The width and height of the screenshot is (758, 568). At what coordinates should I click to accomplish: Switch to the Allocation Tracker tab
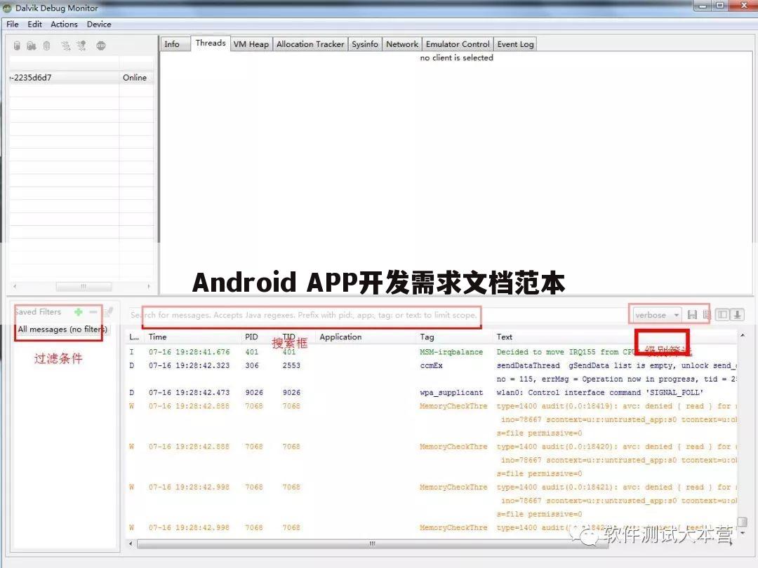[310, 44]
